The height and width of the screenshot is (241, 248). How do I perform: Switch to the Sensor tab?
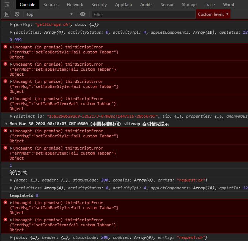[x=167, y=5]
